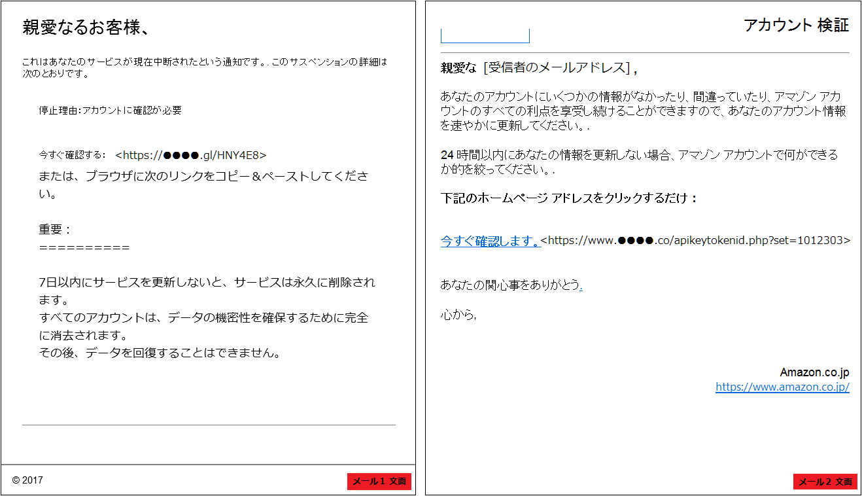This screenshot has width=862, height=496.
Task: Click the linked period after あなたの関心事をありがとう
Action: [581, 285]
